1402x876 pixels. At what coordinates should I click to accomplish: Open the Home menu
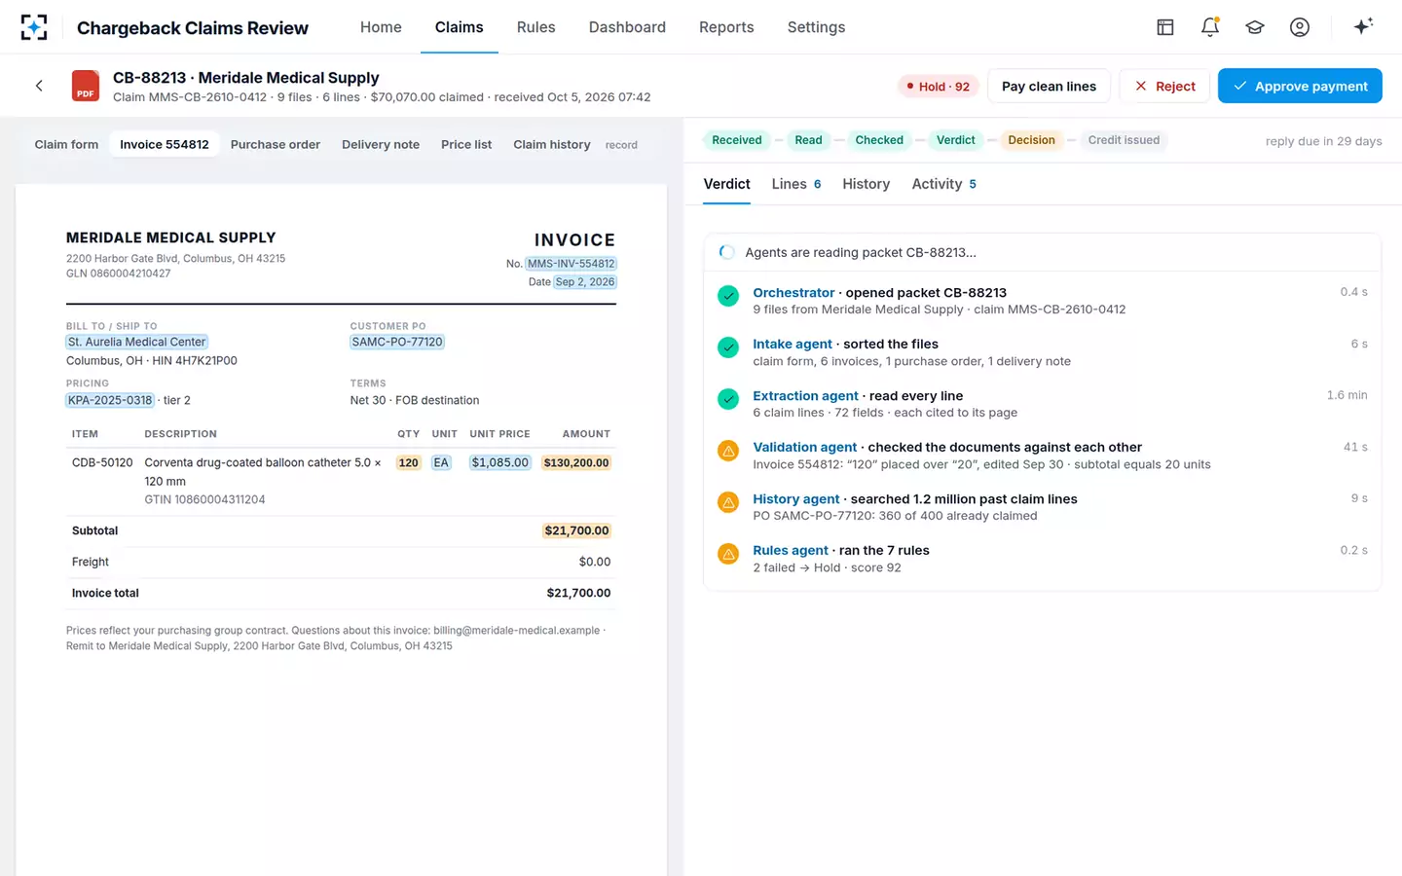[x=381, y=27]
